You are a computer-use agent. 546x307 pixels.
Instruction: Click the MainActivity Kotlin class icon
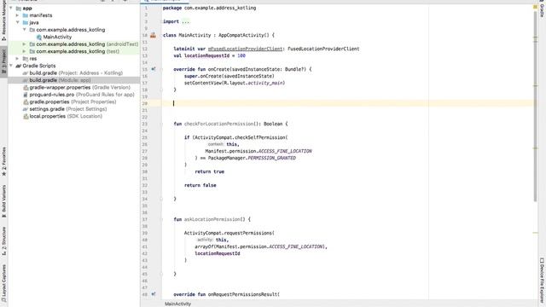pos(39,37)
